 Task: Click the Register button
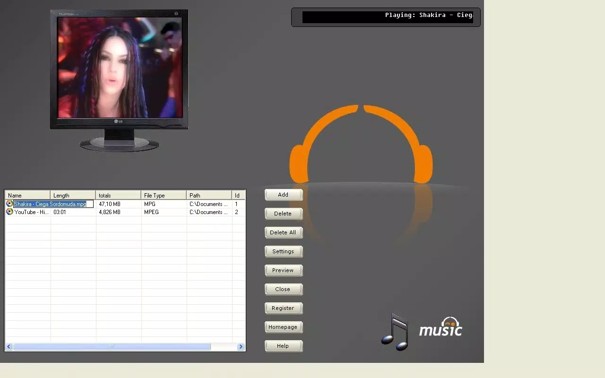point(283,308)
